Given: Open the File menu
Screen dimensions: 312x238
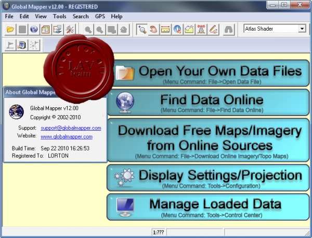Looking at the screenshot, I should 9,16.
